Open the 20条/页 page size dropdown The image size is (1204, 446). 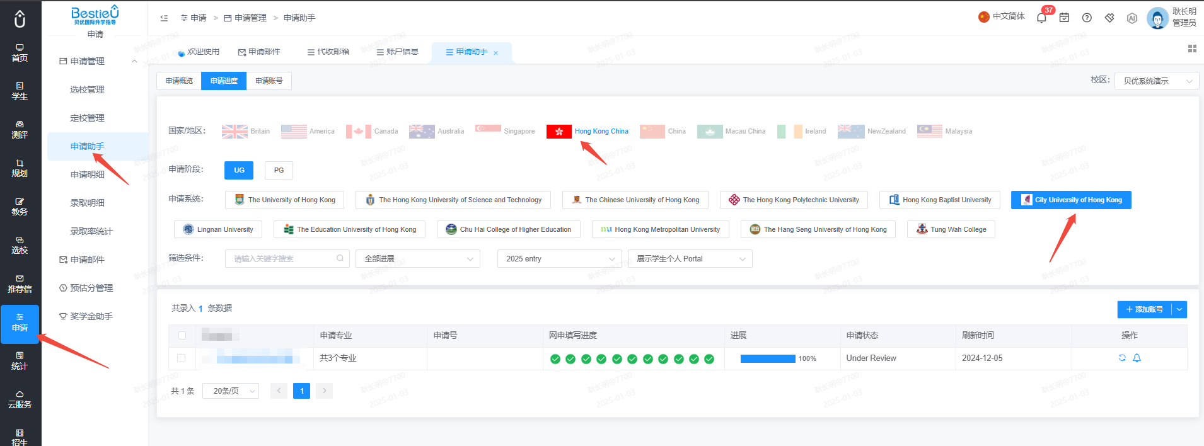[231, 391]
